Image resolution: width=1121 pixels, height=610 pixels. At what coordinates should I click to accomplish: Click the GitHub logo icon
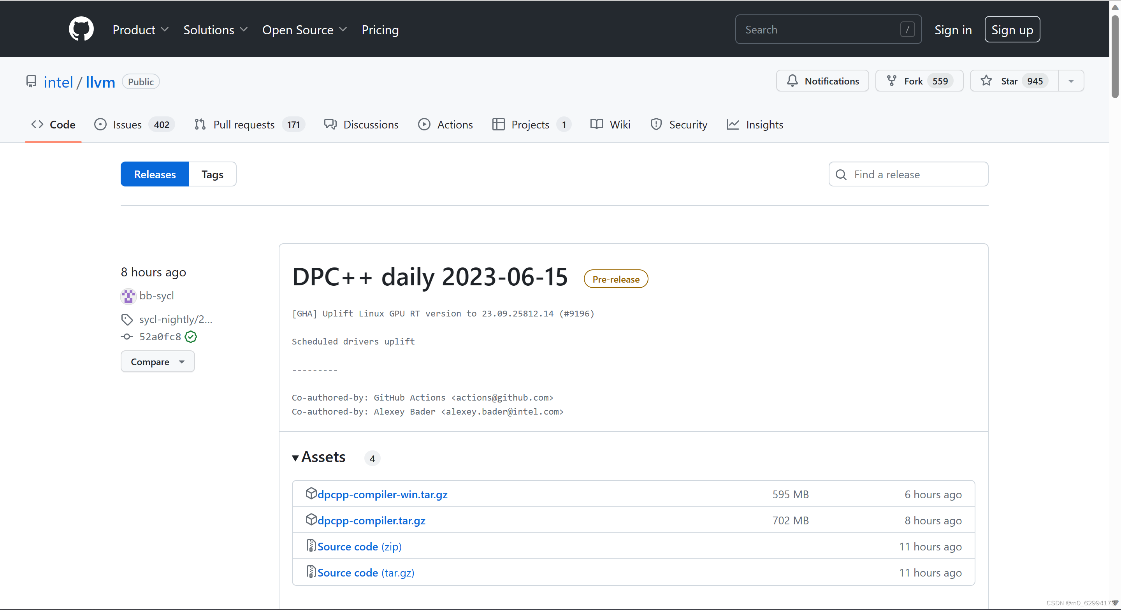point(81,29)
